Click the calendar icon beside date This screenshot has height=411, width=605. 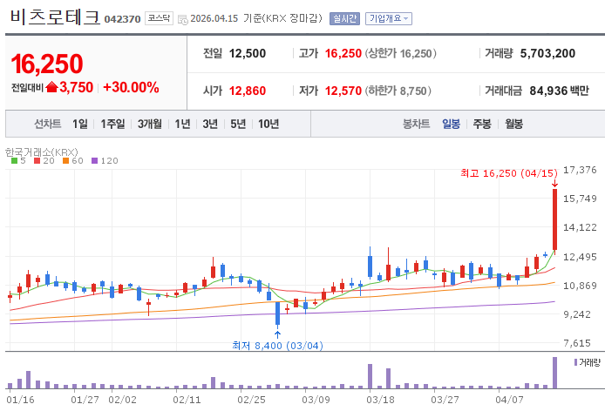pos(183,19)
